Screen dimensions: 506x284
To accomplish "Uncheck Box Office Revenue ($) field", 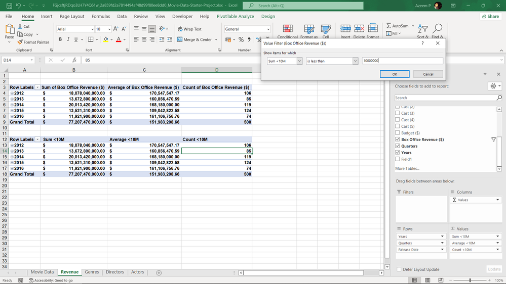I will (398, 139).
